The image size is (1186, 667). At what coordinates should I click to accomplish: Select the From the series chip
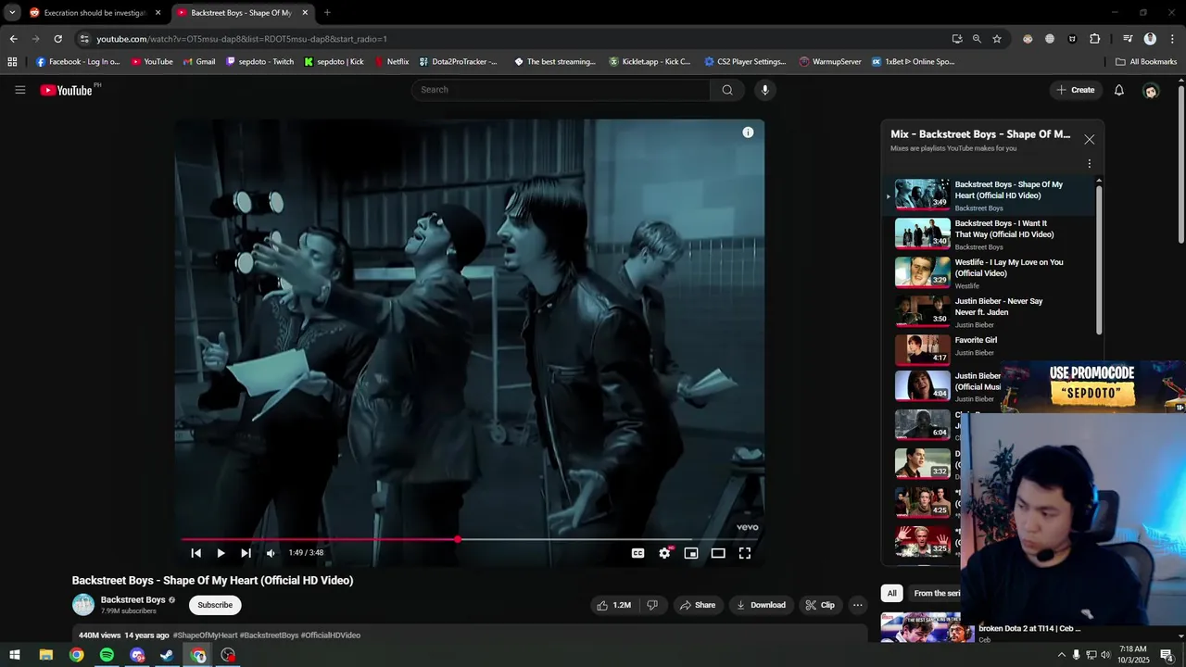coord(936,593)
